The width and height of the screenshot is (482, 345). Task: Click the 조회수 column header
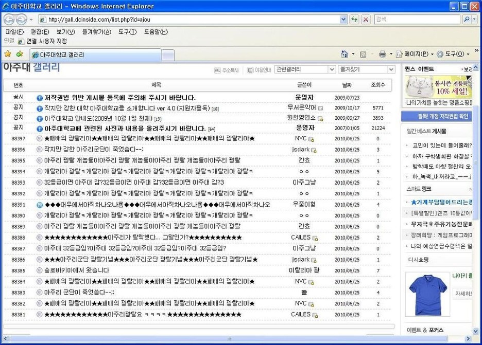pos(378,85)
